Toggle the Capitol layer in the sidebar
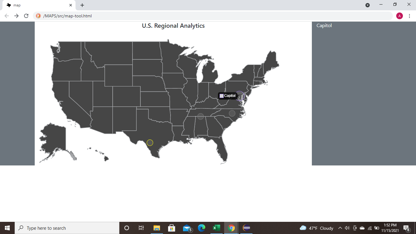Viewport: 416px width, 234px height. click(324, 26)
